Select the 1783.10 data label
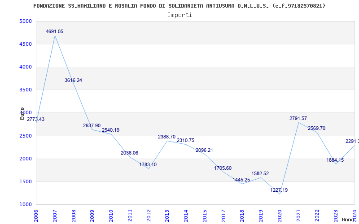 pos(148,164)
